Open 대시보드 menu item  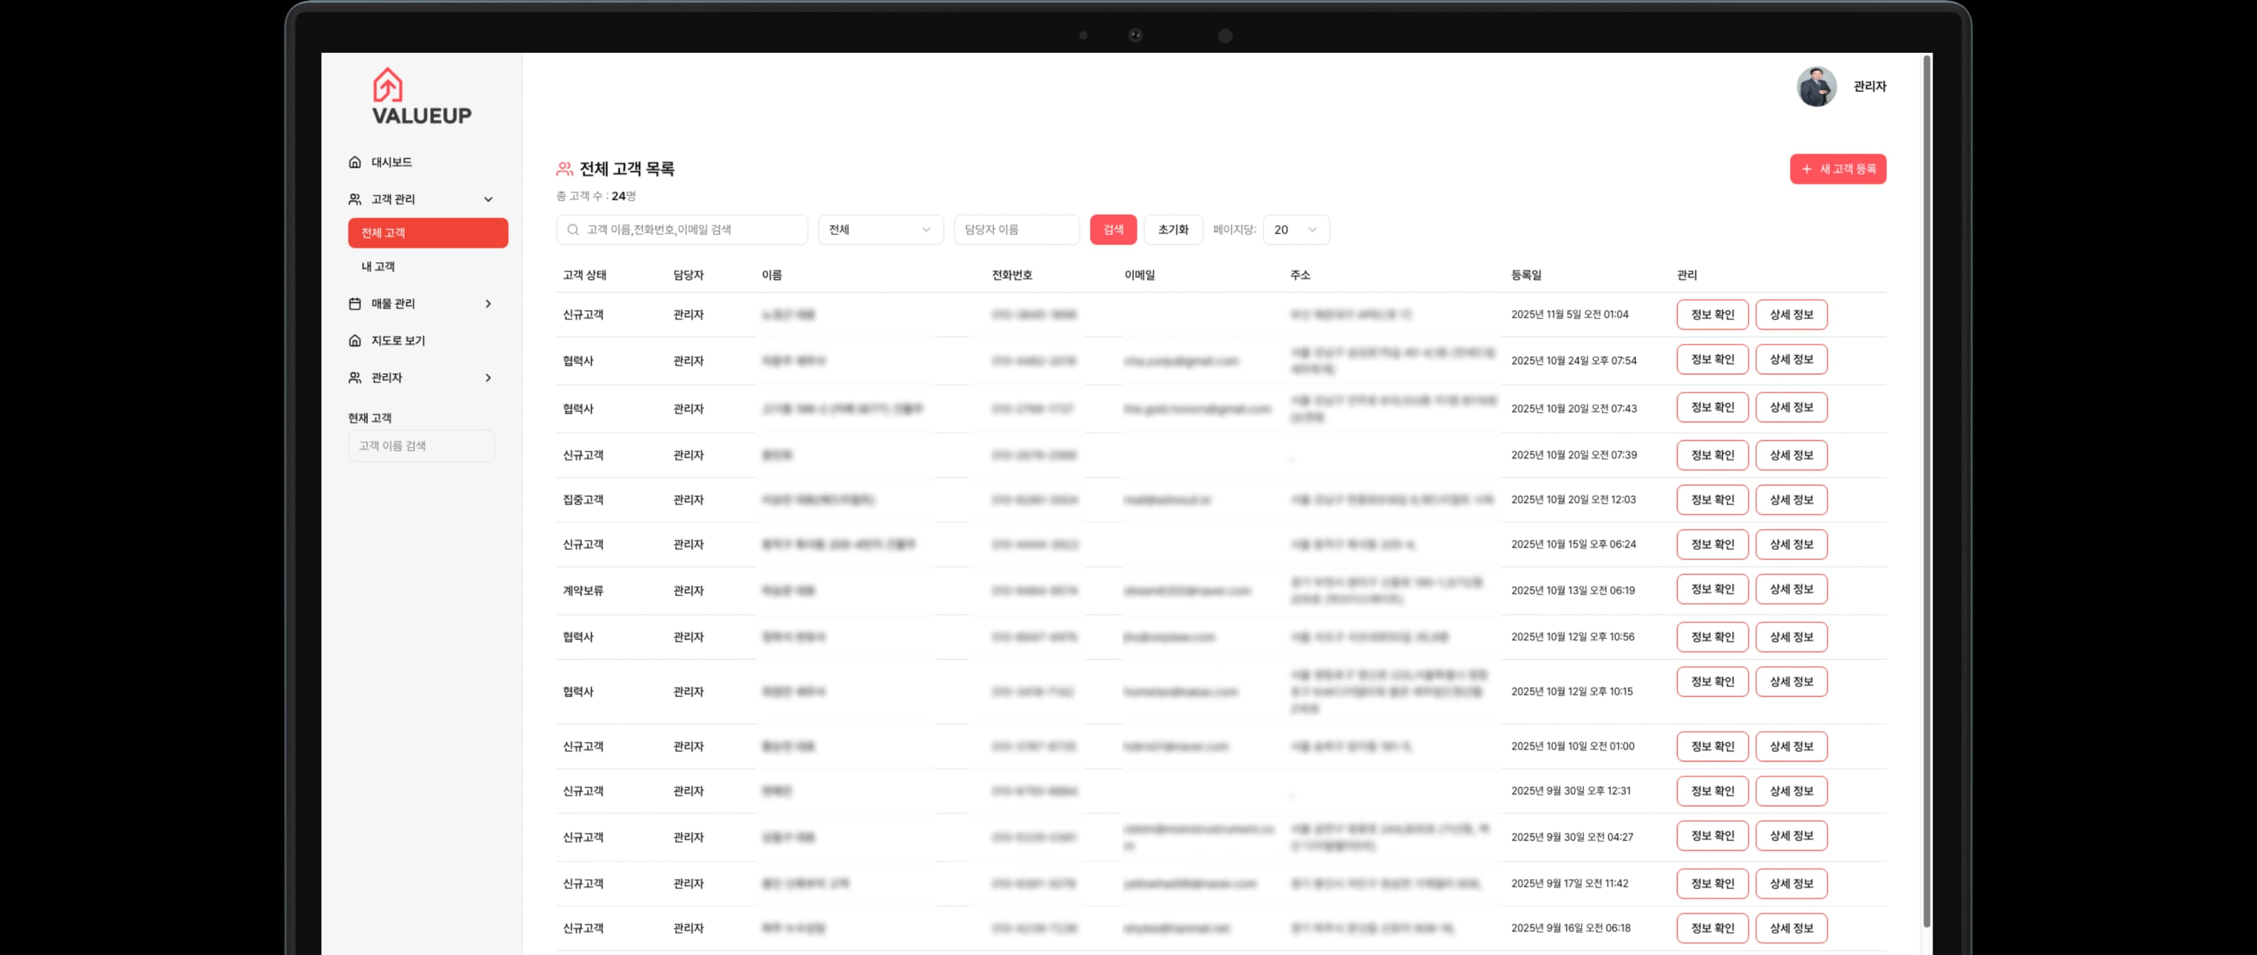(x=391, y=162)
